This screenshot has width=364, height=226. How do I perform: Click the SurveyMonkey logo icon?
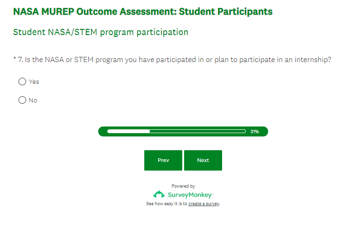click(159, 194)
